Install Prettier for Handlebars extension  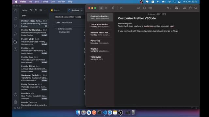click(44, 35)
